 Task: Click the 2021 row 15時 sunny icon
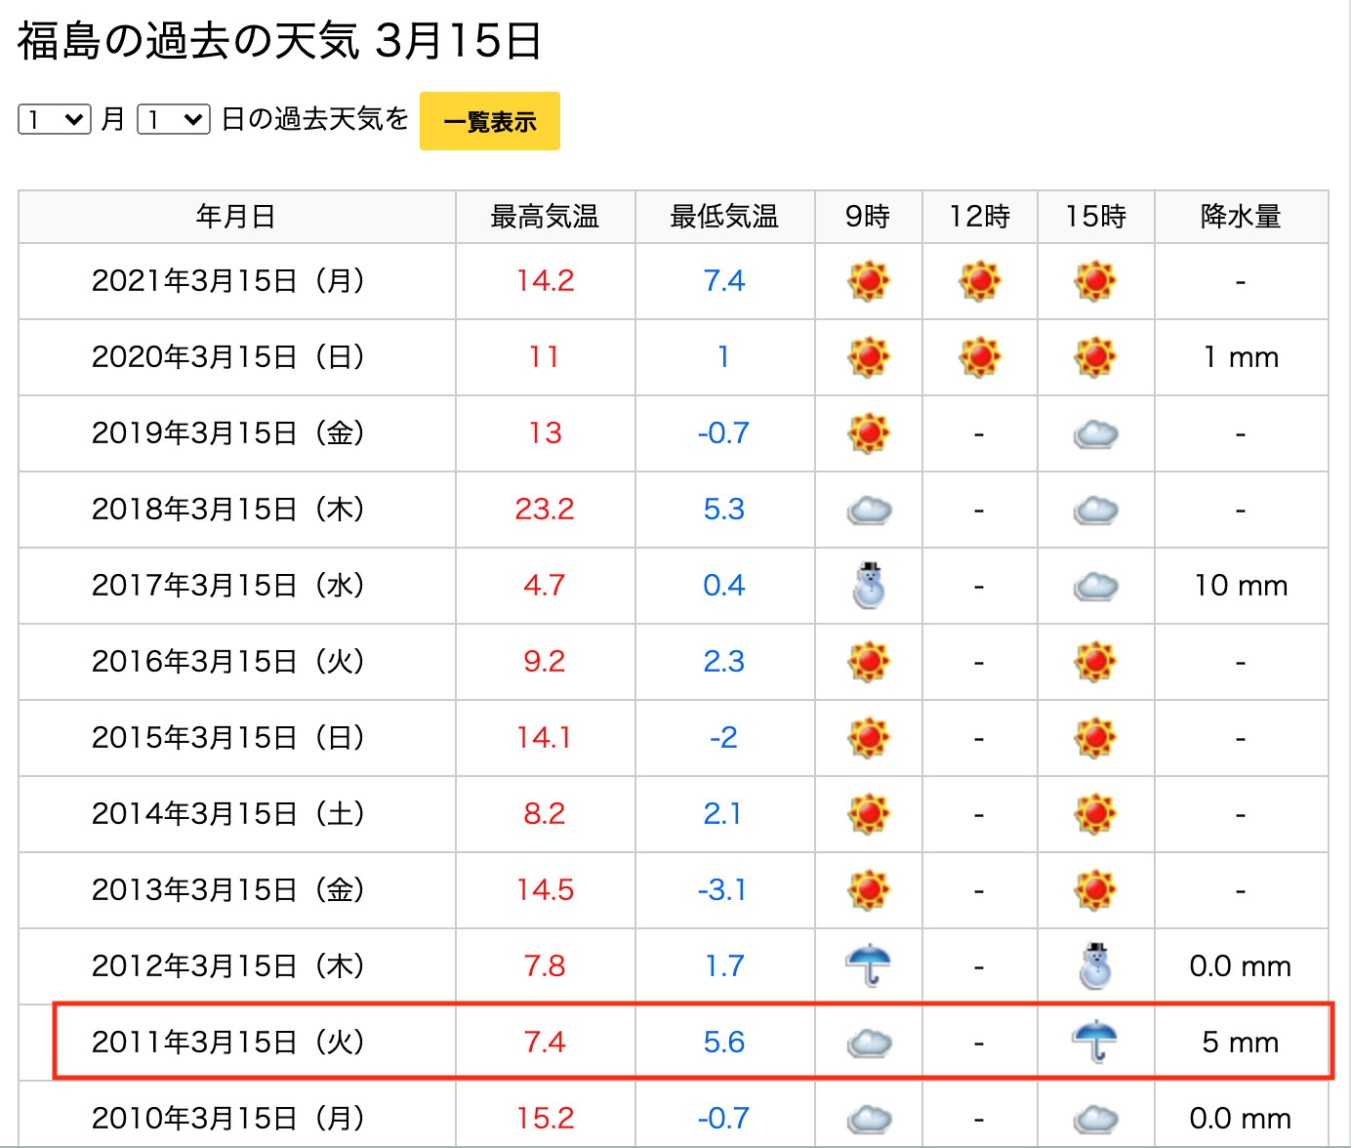[x=1095, y=281]
